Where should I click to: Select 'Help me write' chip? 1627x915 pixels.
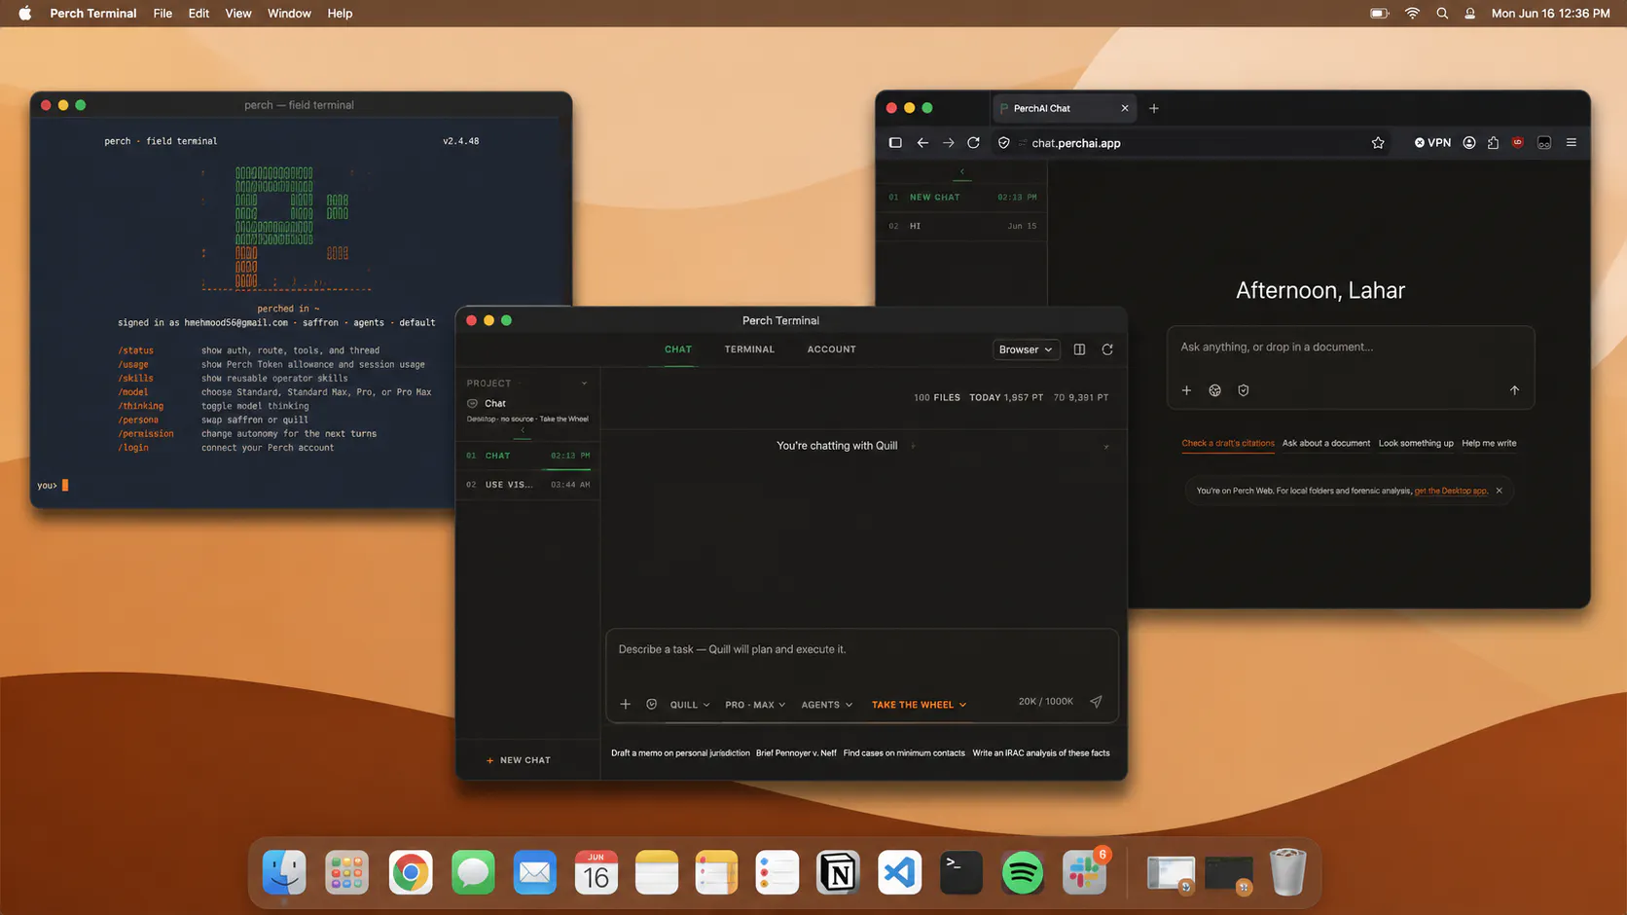1489,443
